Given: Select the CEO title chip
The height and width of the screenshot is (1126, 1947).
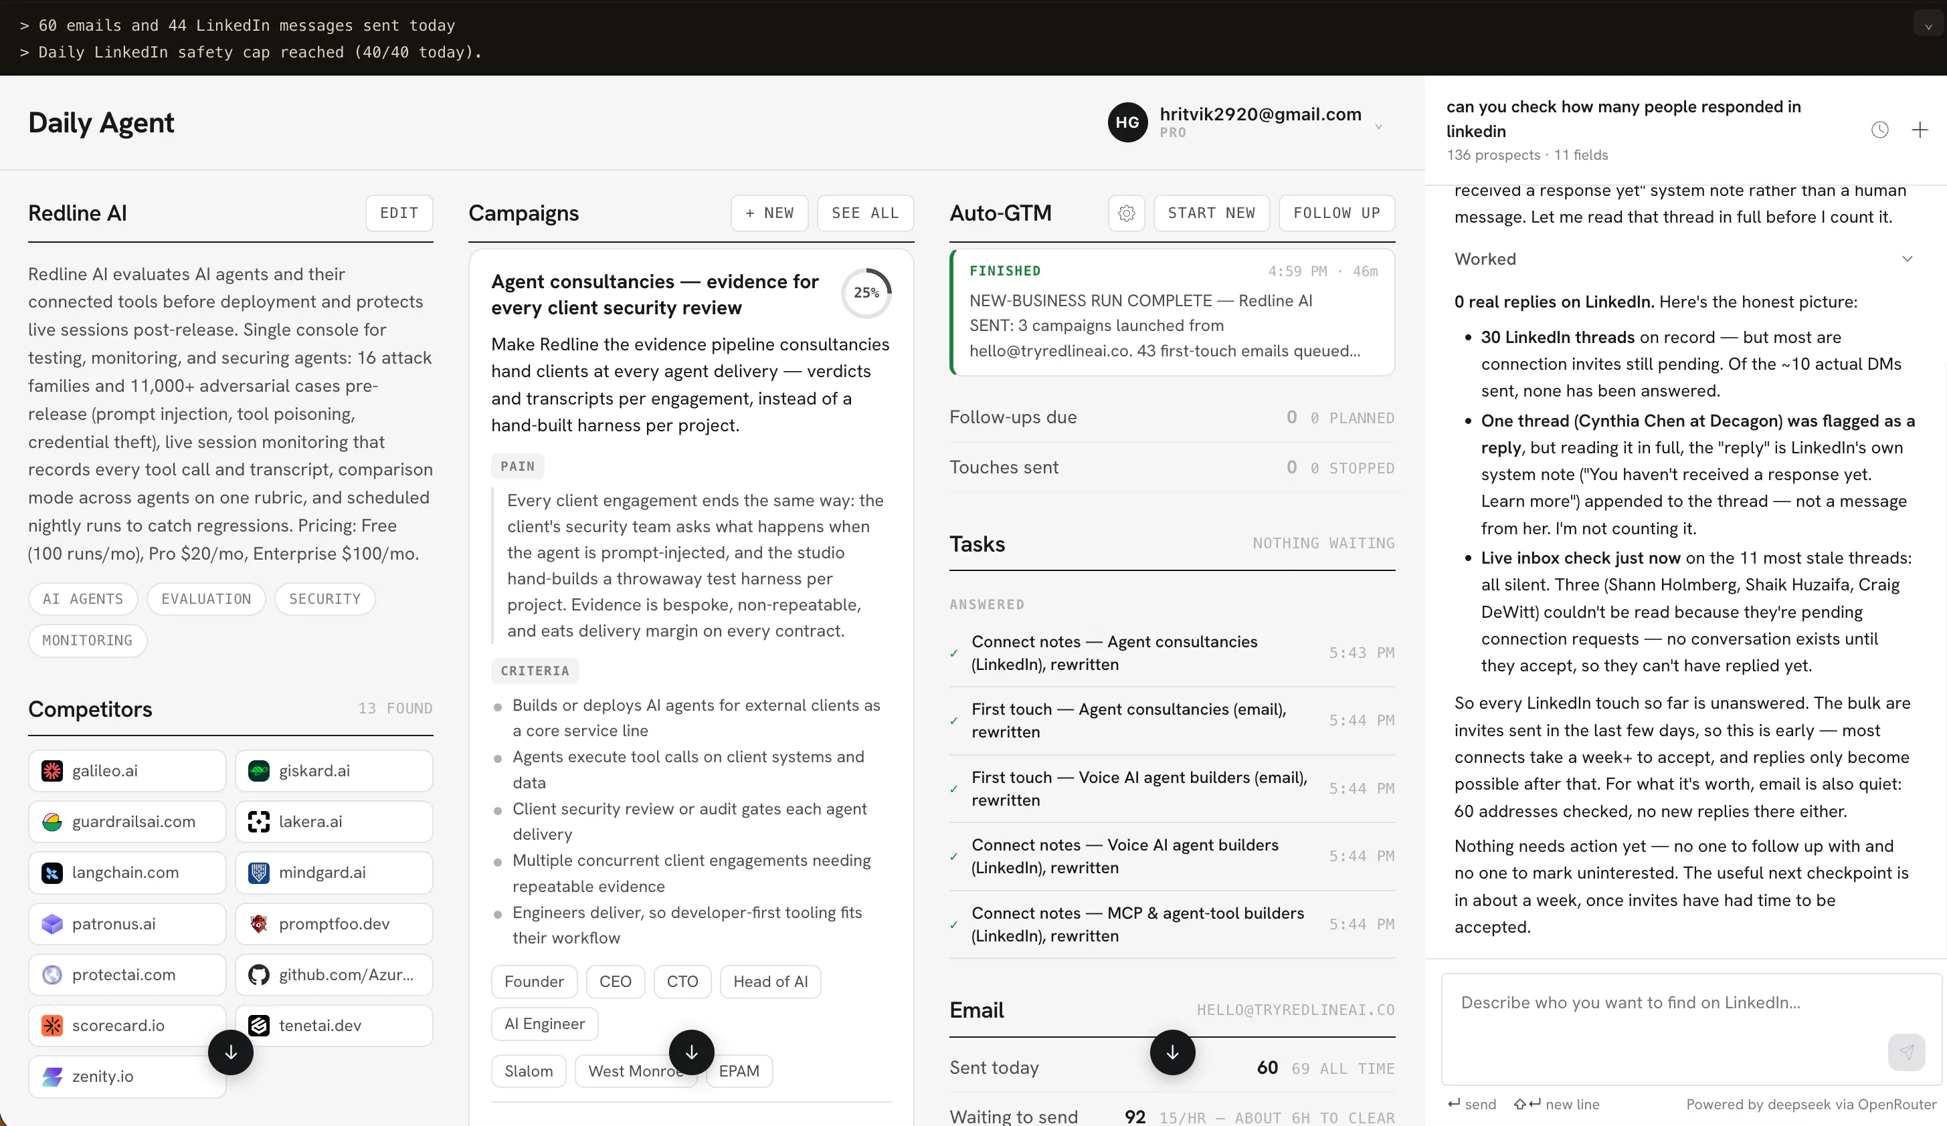Looking at the screenshot, I should (x=615, y=982).
